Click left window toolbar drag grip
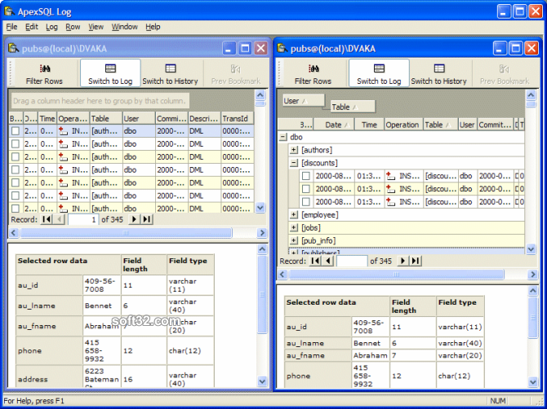Viewport: 547px width, 409px height. pos(11,73)
